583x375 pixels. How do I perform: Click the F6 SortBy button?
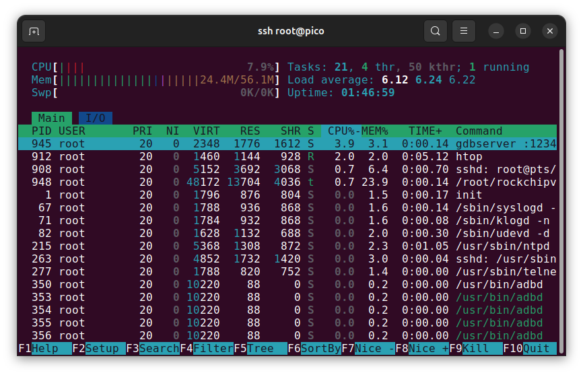pyautogui.click(x=314, y=349)
